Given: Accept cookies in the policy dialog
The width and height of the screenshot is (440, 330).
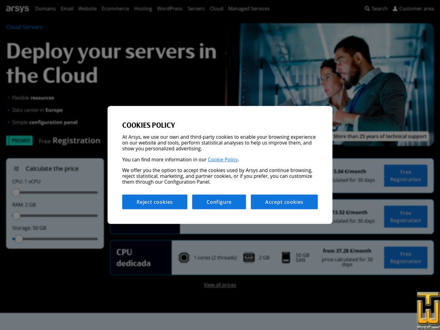Looking at the screenshot, I should click(x=284, y=202).
